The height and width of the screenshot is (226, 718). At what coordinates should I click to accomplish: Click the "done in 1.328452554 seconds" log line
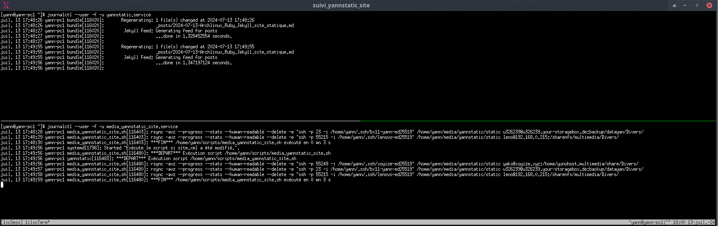pos(194,36)
